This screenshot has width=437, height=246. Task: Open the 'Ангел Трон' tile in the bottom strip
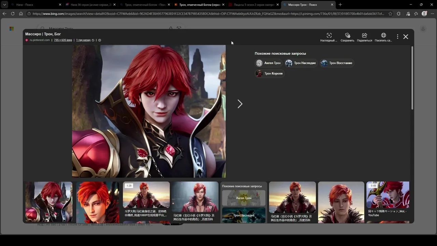(243, 198)
